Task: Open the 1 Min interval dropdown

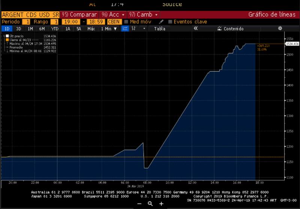Action: [x=108, y=28]
